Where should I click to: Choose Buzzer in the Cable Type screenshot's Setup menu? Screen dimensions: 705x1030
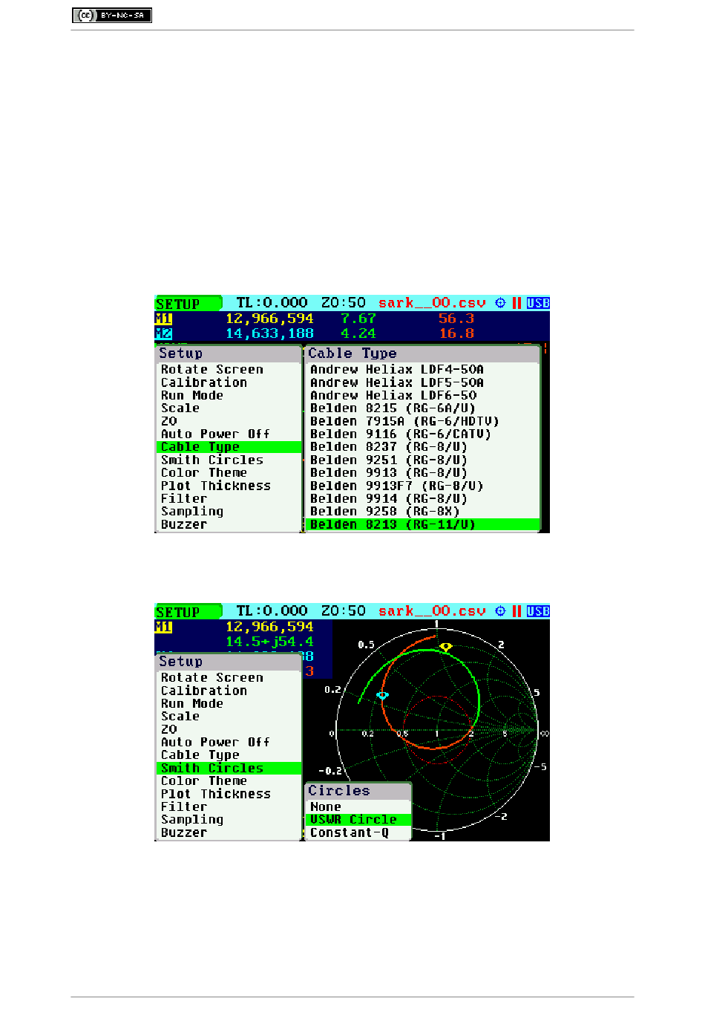pos(229,524)
